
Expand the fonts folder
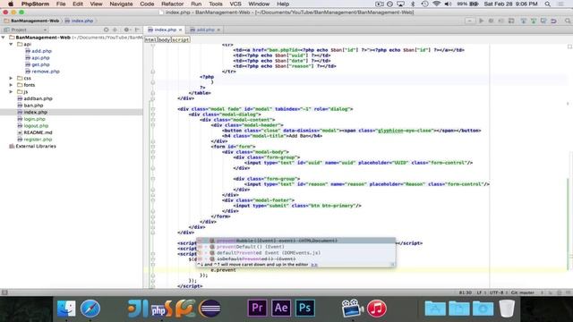click(x=11, y=85)
